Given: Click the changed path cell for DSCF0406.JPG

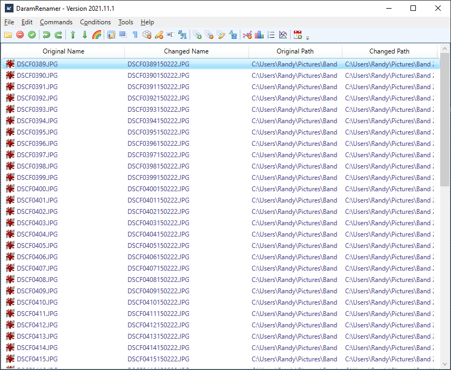Looking at the screenshot, I should [x=389, y=257].
